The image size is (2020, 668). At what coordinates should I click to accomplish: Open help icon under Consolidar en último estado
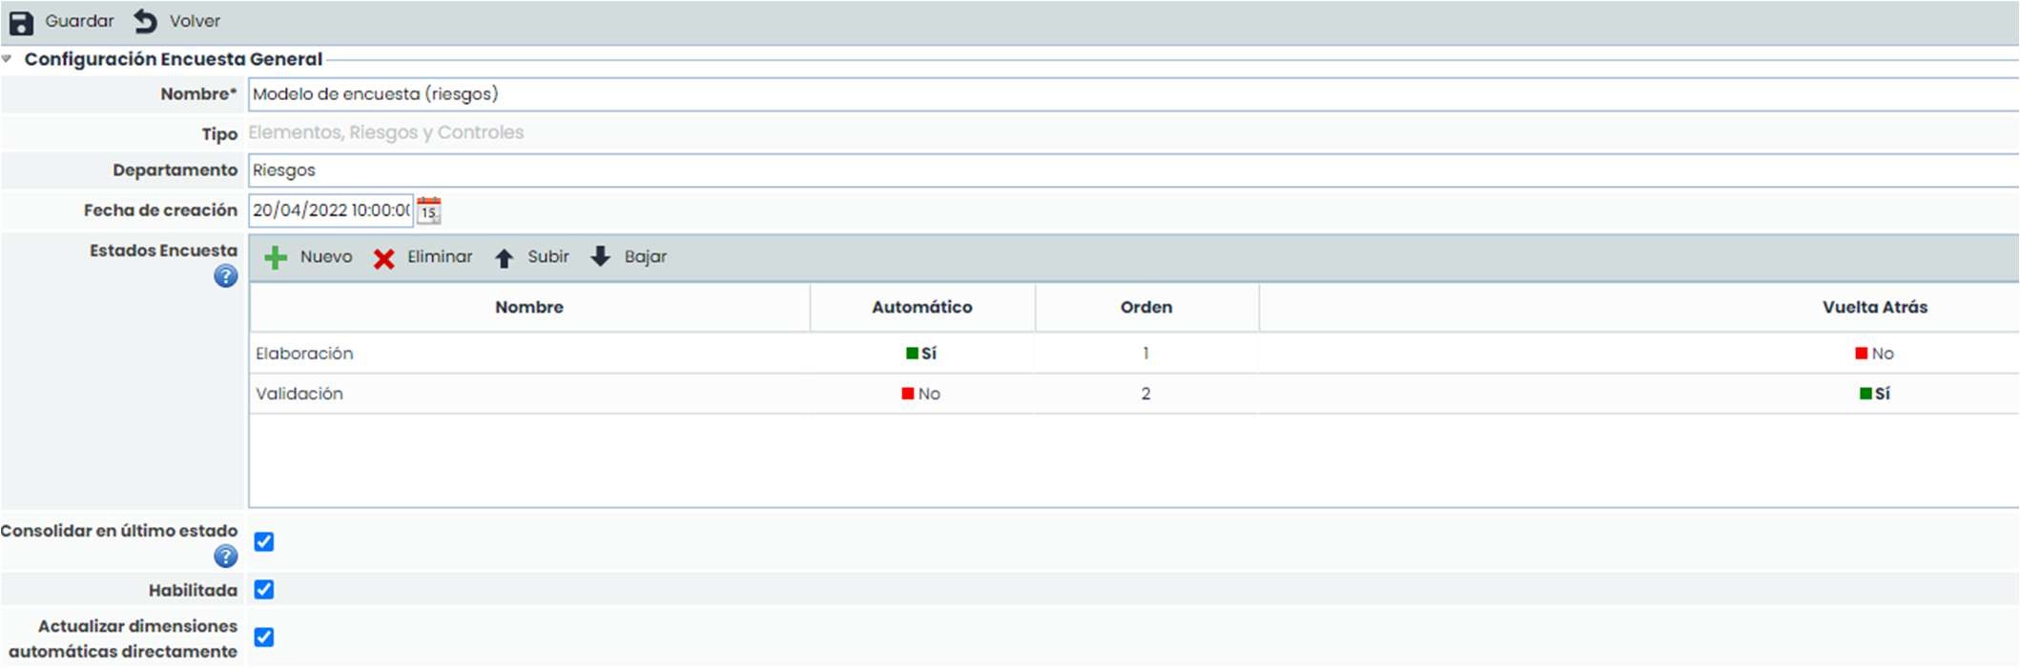[x=225, y=557]
